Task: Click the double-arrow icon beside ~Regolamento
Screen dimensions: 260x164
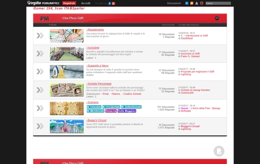Action: click(x=40, y=35)
